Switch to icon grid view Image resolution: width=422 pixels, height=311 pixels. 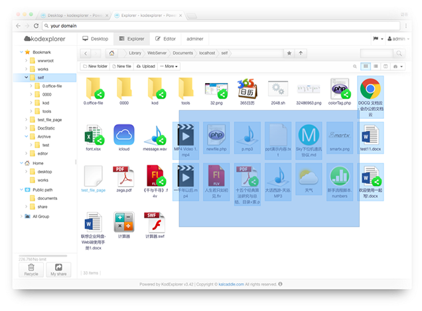pyautogui.click(x=366, y=66)
